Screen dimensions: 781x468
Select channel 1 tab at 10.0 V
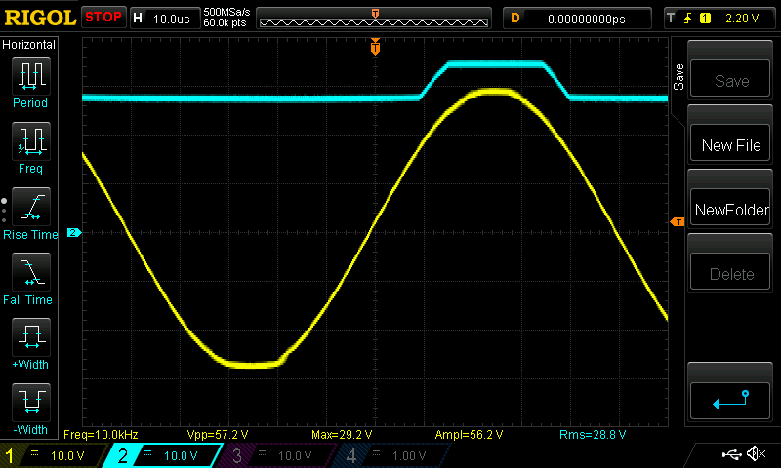(53, 455)
